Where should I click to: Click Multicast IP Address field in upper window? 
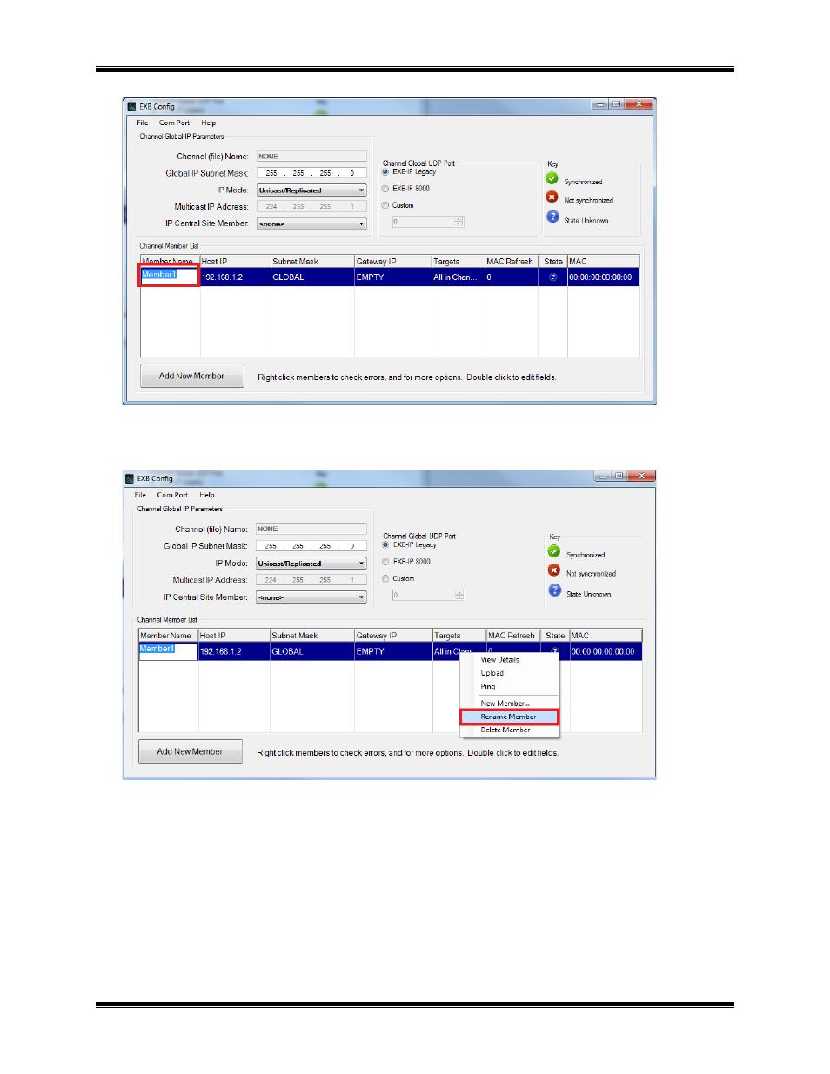click(311, 207)
